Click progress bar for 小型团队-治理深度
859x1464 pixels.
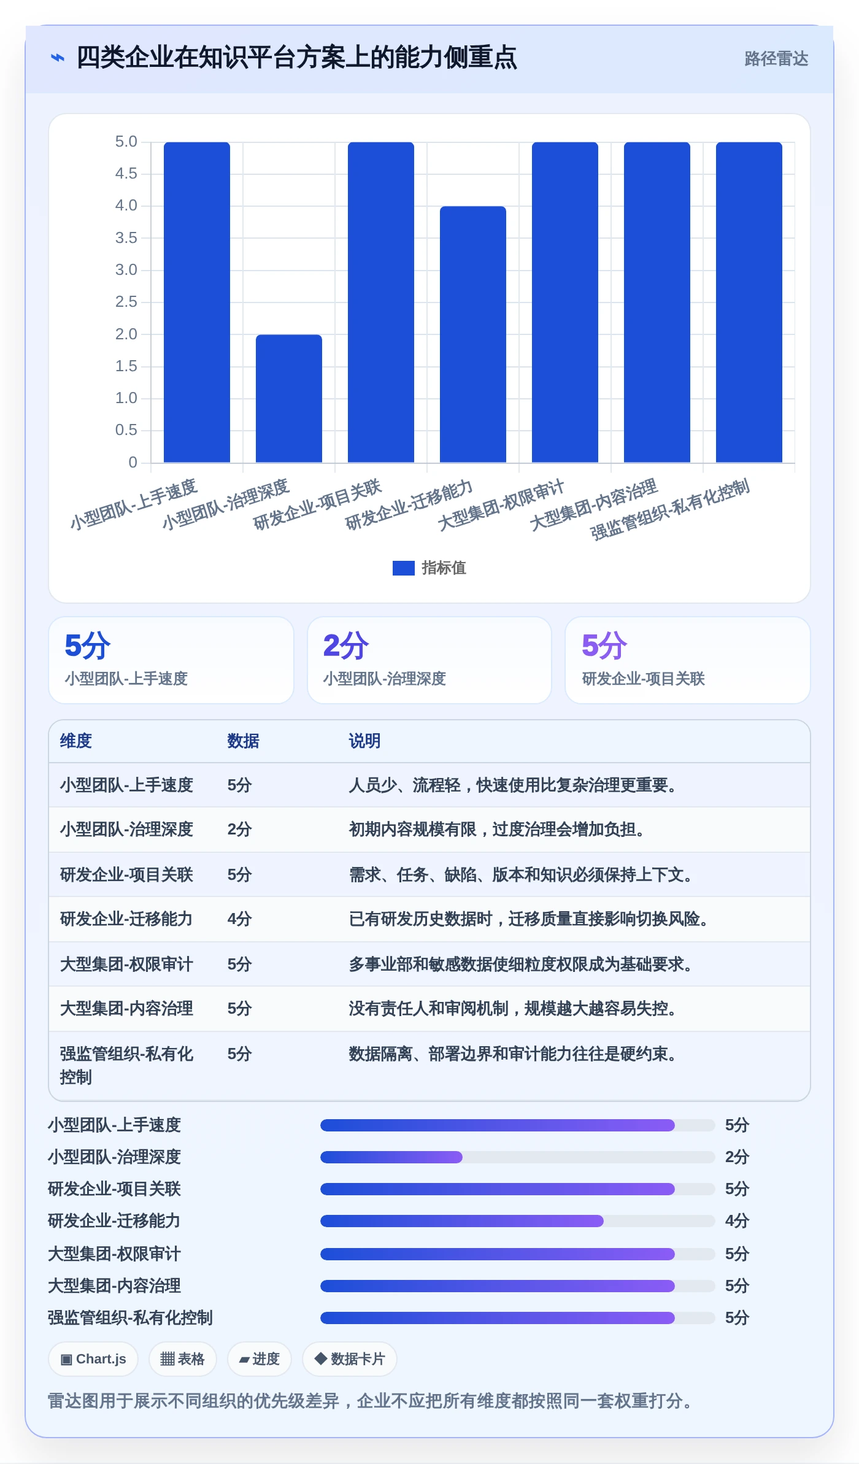coord(518,1157)
